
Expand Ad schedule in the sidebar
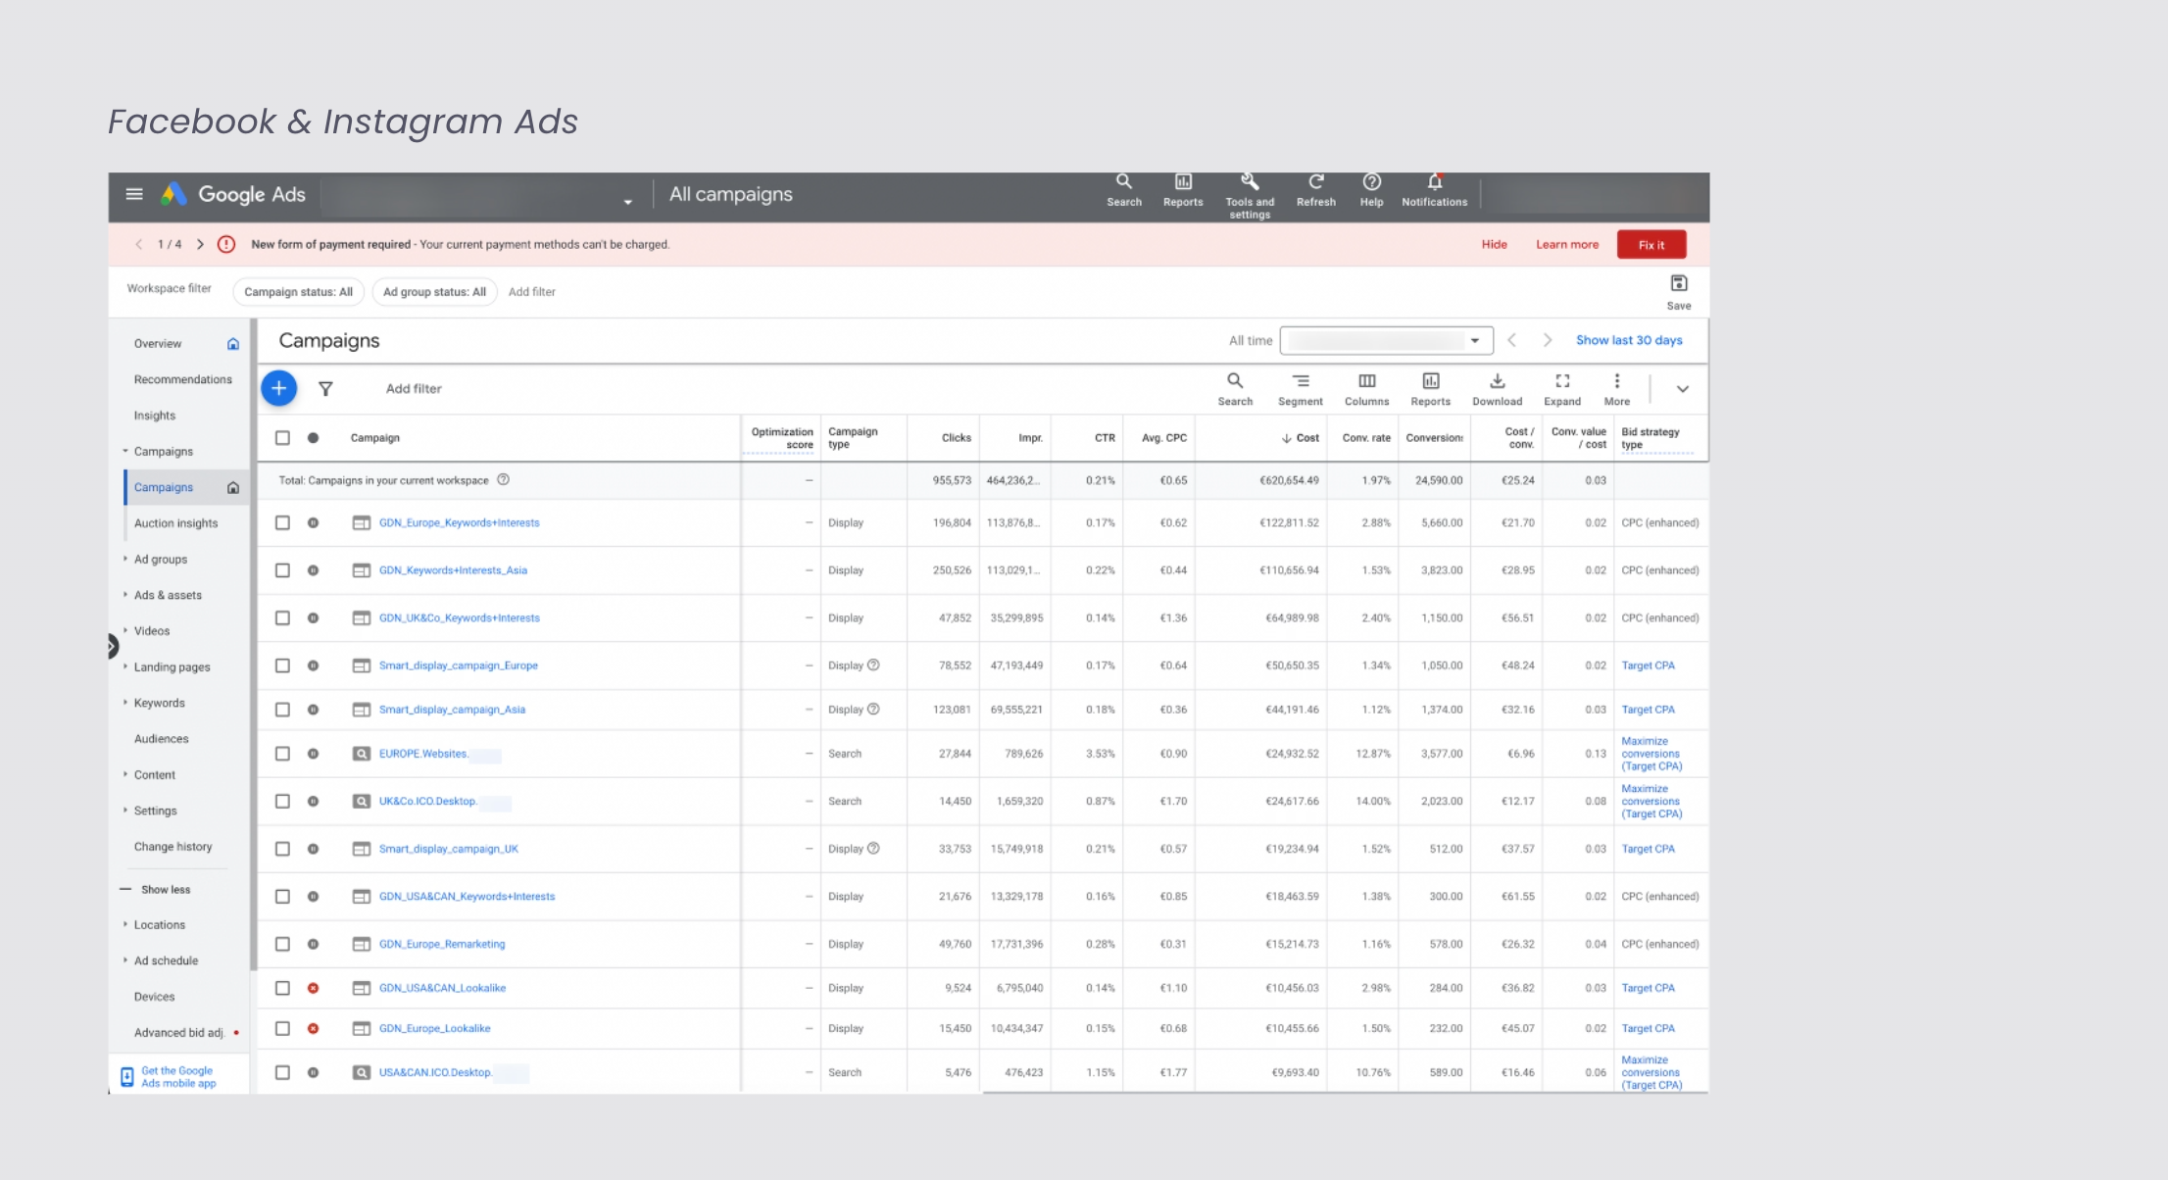pos(125,959)
